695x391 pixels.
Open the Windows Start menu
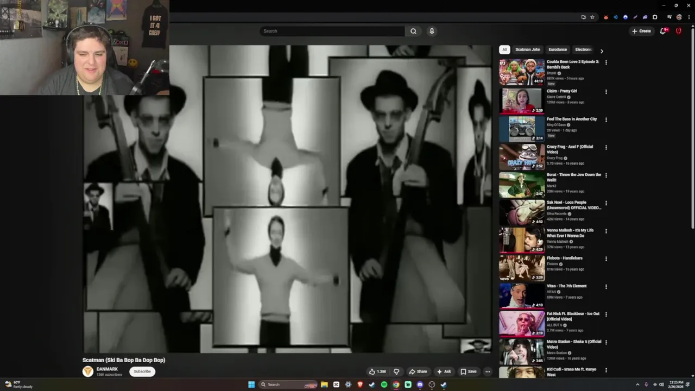251,384
